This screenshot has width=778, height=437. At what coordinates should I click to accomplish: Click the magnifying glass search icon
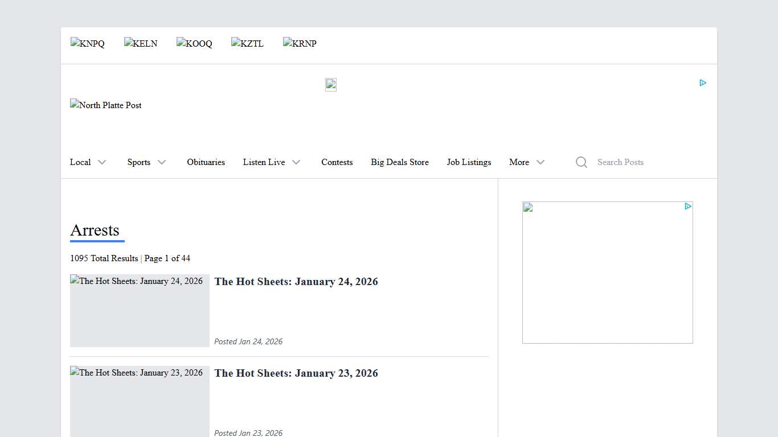click(x=581, y=162)
